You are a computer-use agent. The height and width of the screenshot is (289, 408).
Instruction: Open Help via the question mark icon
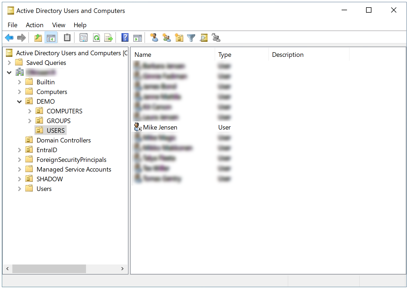pos(125,38)
